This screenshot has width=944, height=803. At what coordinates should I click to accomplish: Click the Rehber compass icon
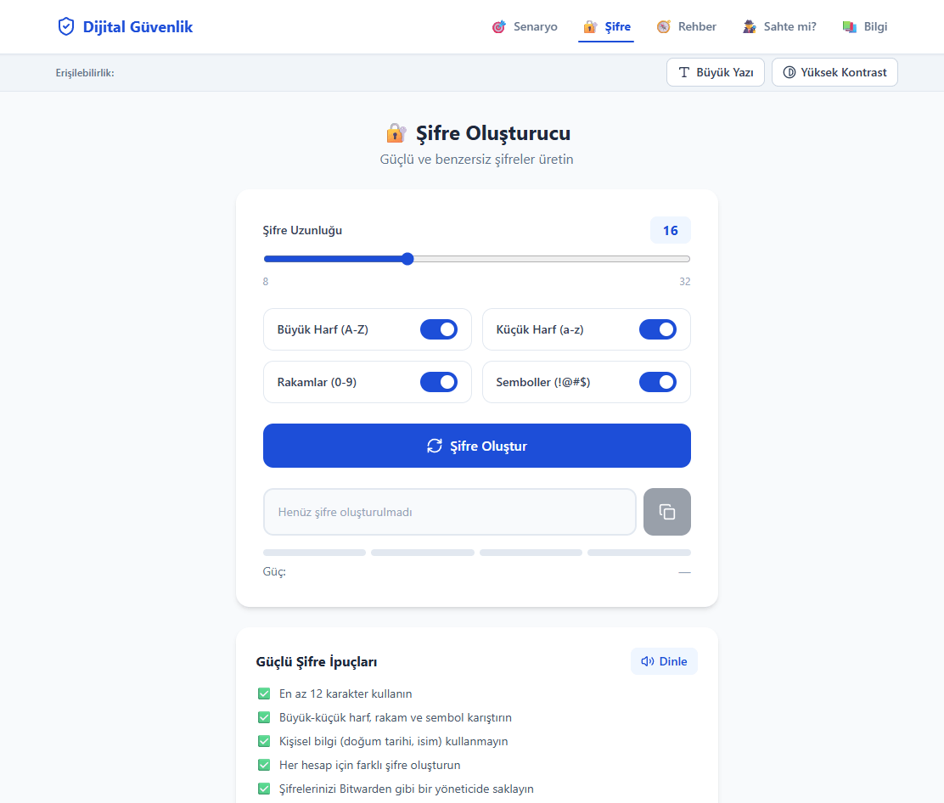664,26
